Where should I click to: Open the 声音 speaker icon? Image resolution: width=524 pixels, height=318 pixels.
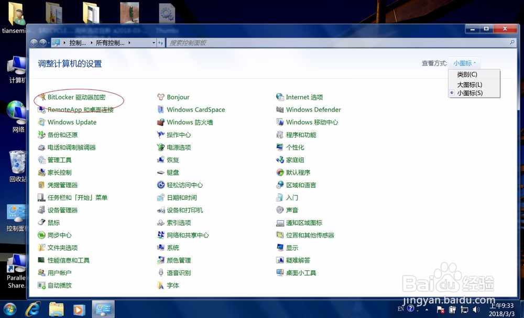pyautogui.click(x=280, y=210)
